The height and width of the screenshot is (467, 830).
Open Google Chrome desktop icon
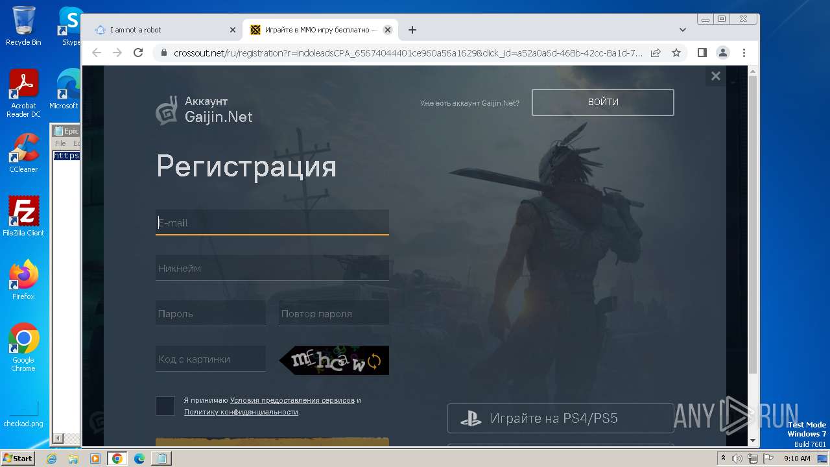pyautogui.click(x=23, y=348)
